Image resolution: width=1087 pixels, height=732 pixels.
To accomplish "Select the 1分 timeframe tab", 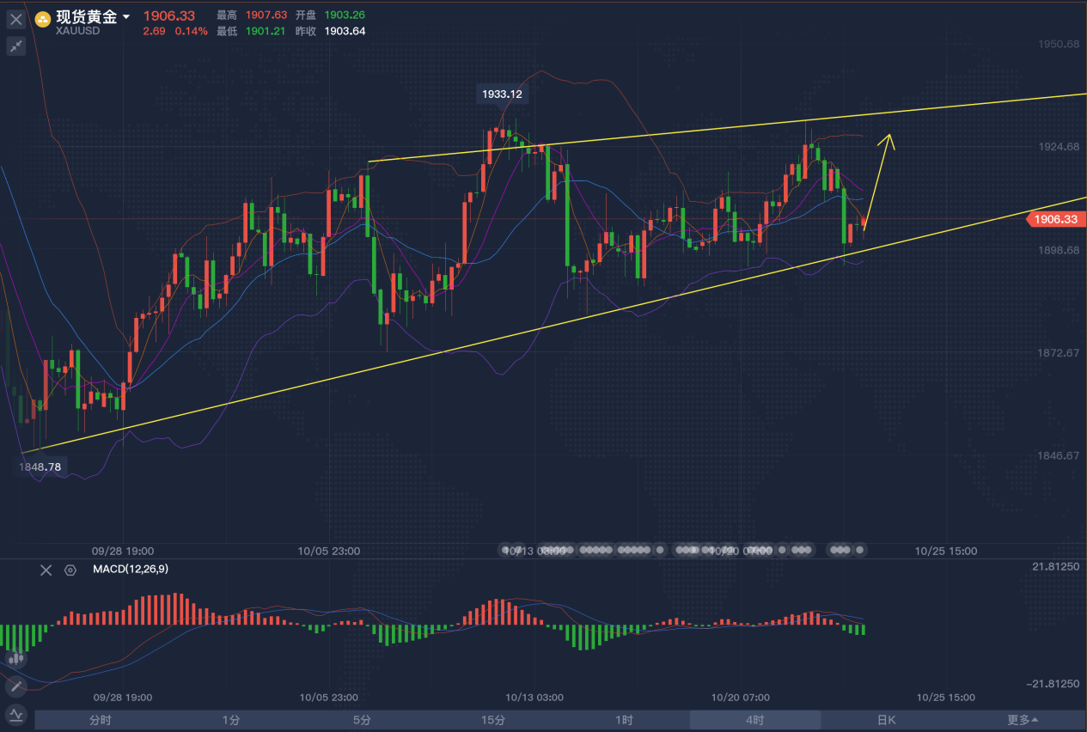I will (x=230, y=720).
